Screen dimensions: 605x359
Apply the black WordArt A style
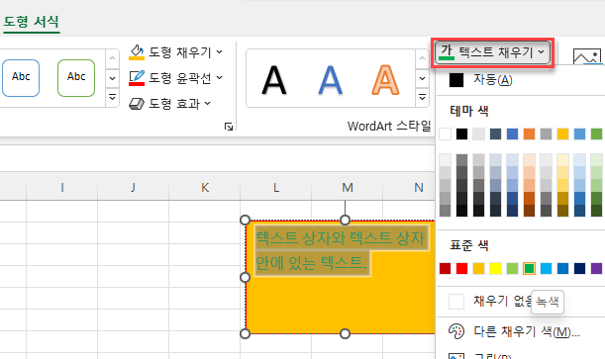tap(274, 80)
